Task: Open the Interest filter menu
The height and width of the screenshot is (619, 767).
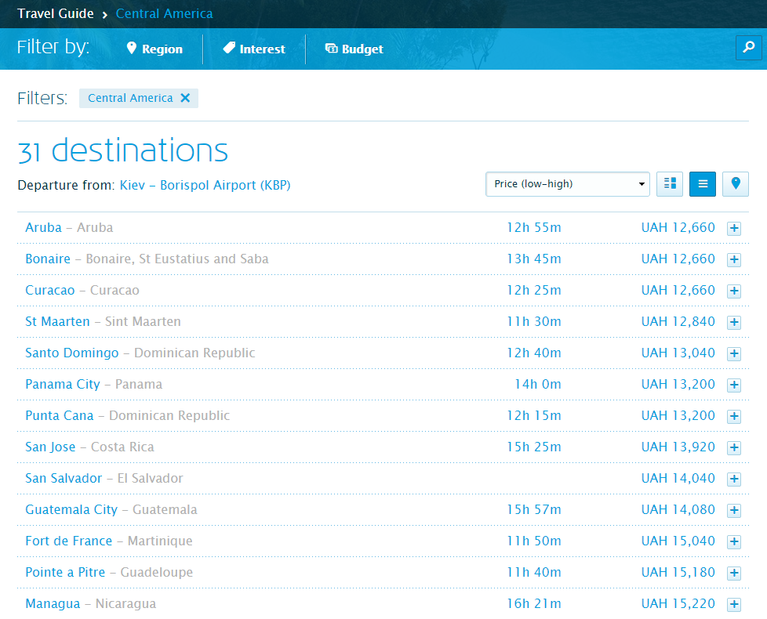Action: click(x=254, y=49)
